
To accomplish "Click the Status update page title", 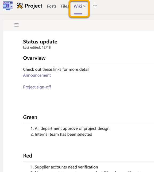I will click(40, 42).
